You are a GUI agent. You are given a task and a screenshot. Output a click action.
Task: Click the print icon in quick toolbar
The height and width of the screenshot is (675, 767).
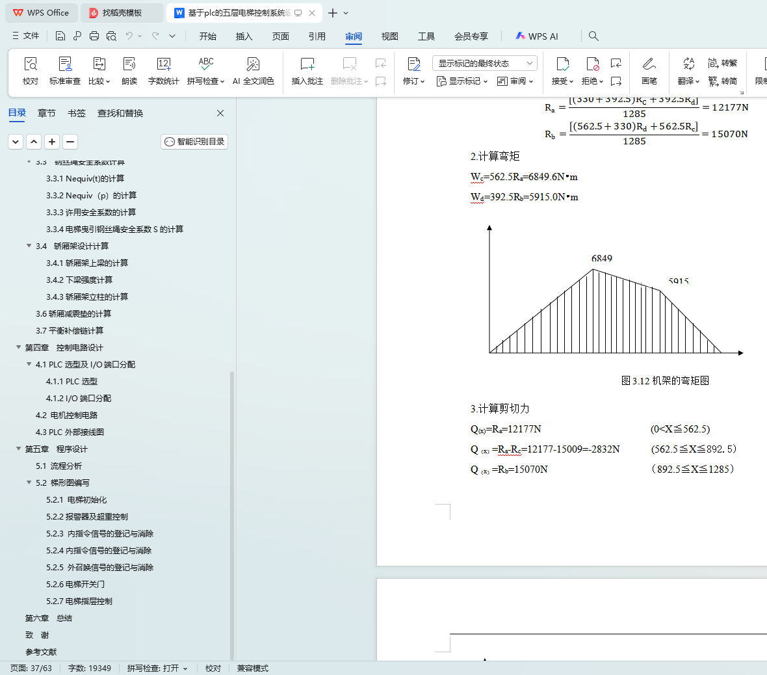click(94, 36)
